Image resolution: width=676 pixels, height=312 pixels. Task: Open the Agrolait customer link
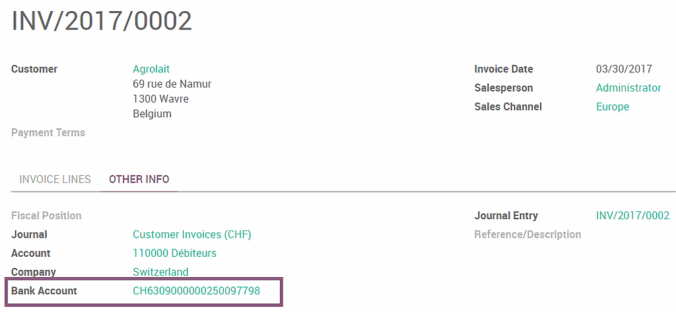[x=151, y=69]
